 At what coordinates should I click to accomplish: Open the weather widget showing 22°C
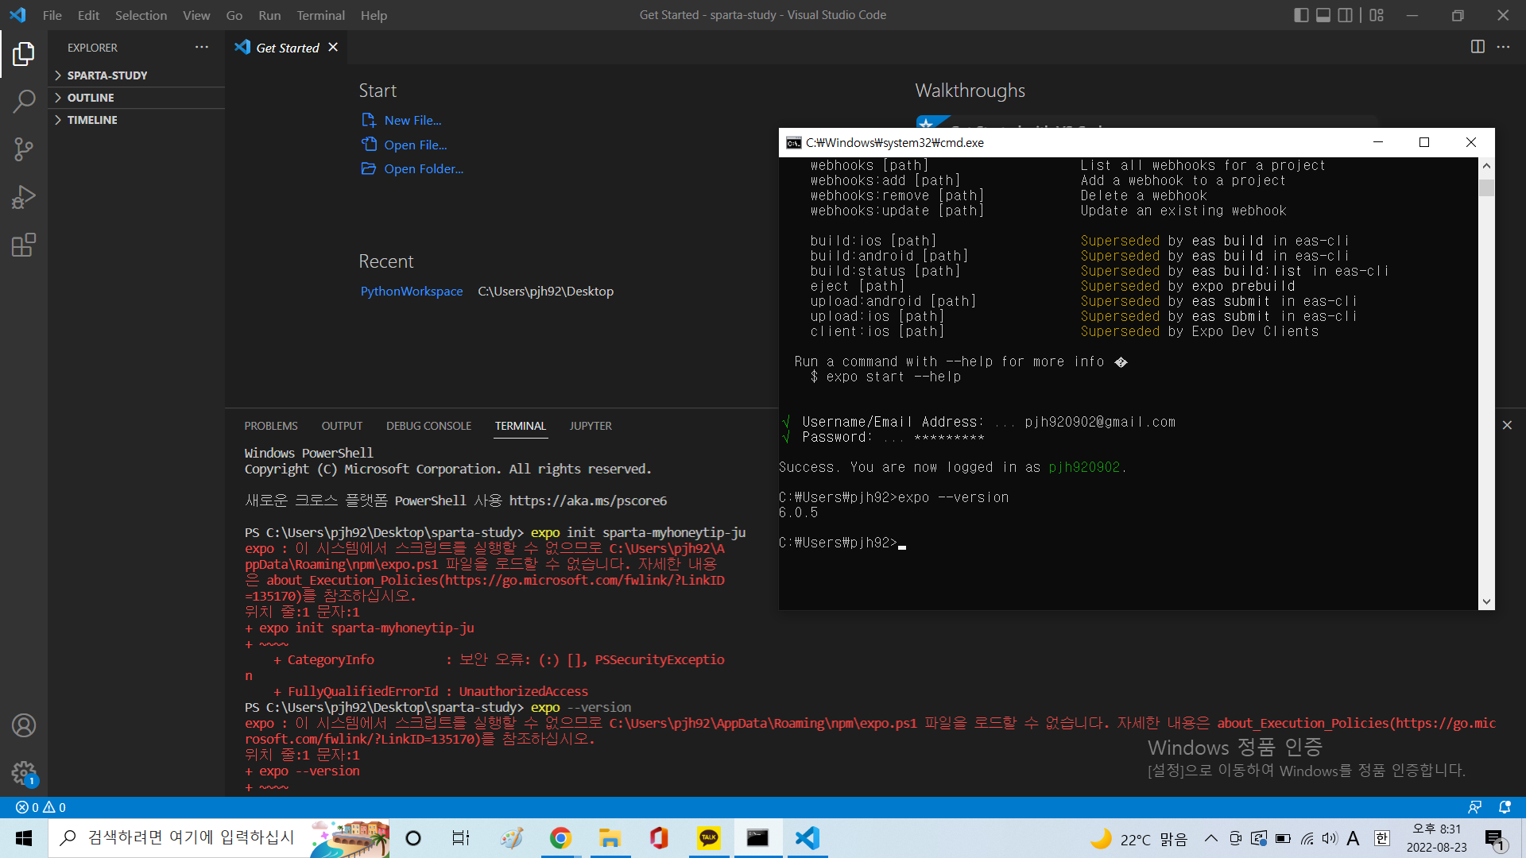[x=1139, y=839]
